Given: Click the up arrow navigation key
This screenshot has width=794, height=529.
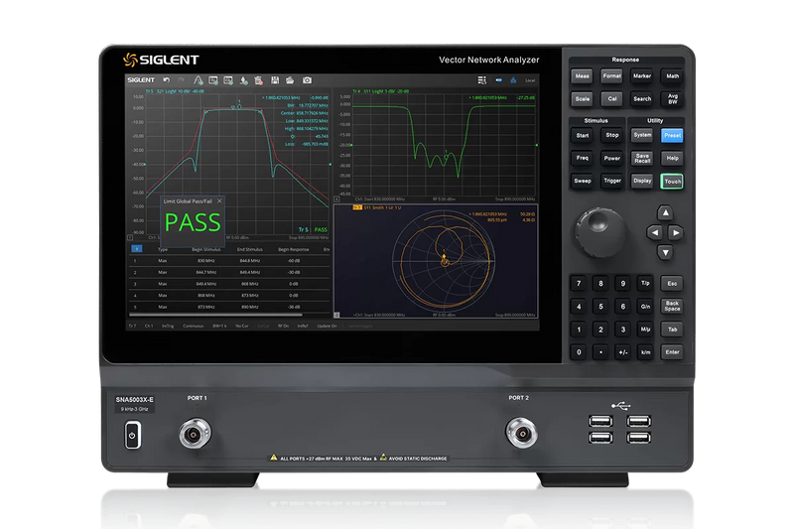Looking at the screenshot, I should (x=665, y=212).
